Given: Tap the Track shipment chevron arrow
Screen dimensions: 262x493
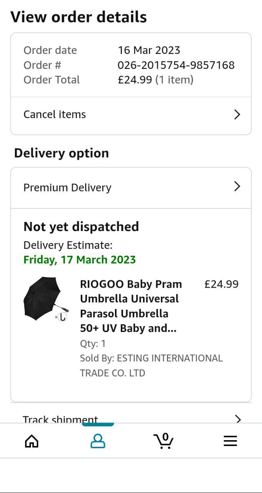Looking at the screenshot, I should point(238,419).
